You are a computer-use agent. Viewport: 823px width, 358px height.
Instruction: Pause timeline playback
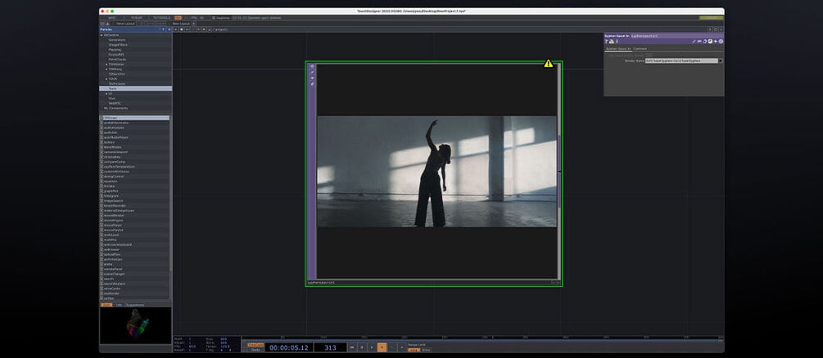362,347
